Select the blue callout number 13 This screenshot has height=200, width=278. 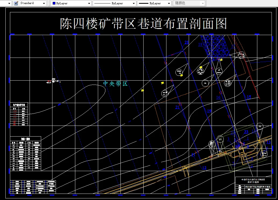(x=269, y=142)
